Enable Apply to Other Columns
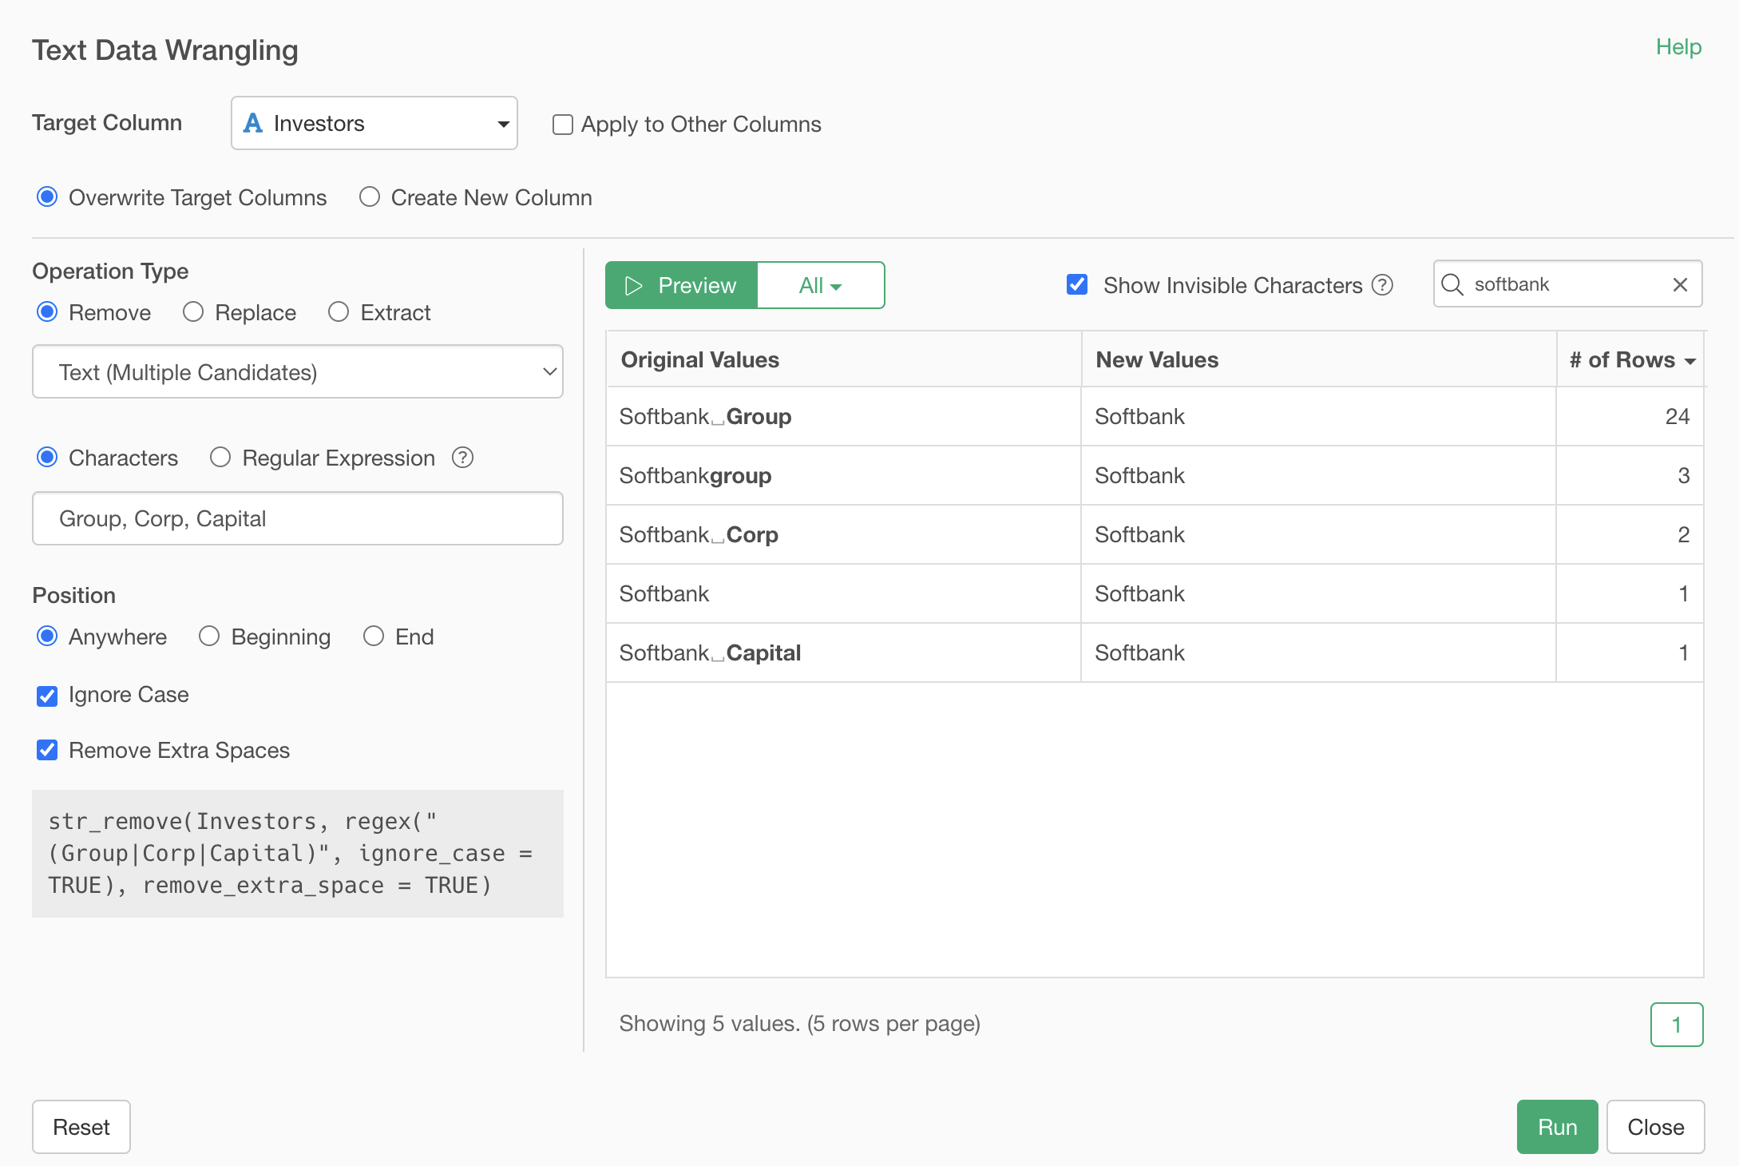This screenshot has width=1739, height=1166. click(563, 124)
